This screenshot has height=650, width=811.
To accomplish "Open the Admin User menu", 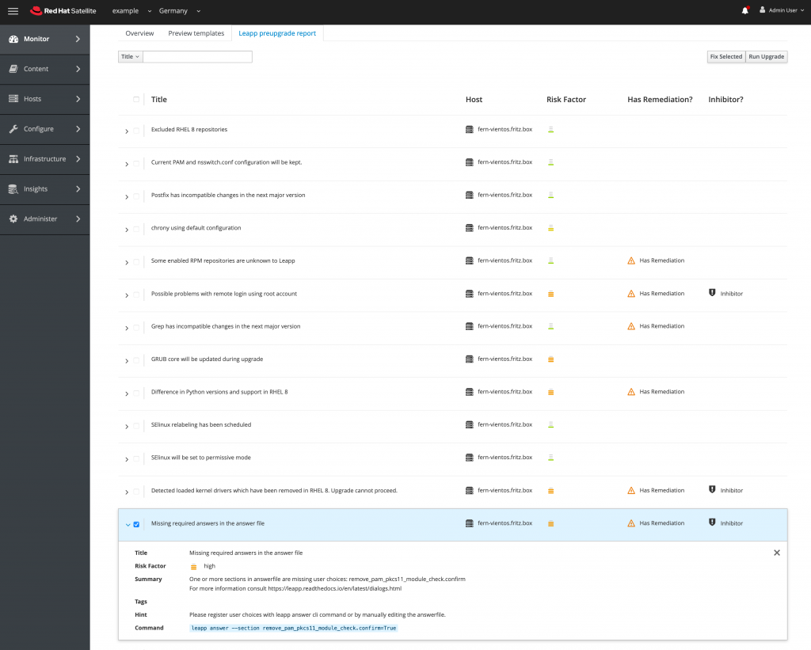I will (782, 10).
